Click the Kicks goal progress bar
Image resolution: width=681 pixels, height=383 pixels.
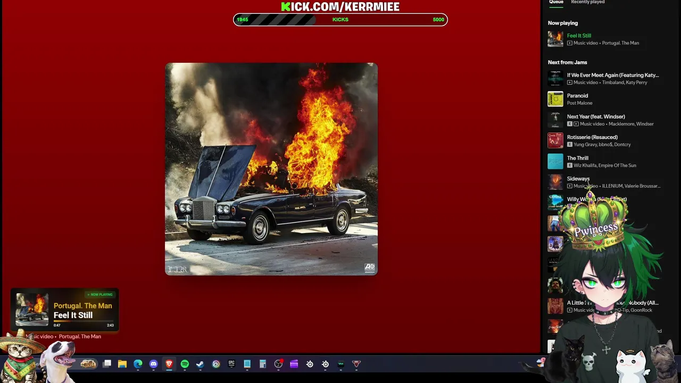(x=340, y=20)
